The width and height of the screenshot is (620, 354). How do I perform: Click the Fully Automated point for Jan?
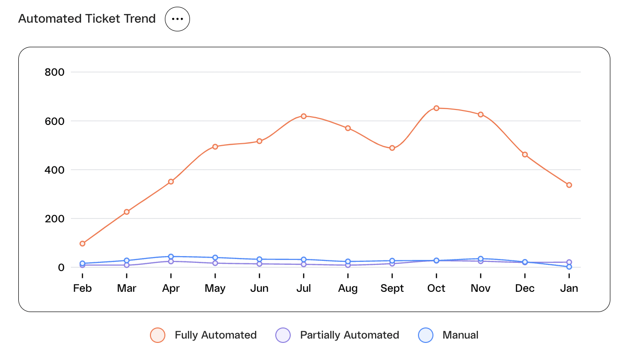(x=569, y=185)
